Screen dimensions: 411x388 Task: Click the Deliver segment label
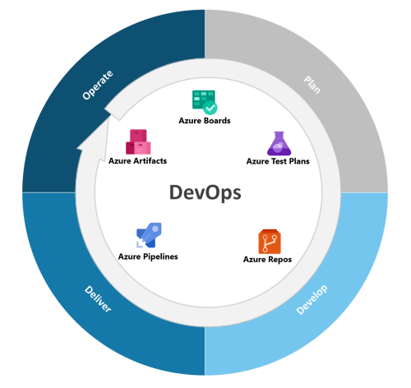point(98,299)
